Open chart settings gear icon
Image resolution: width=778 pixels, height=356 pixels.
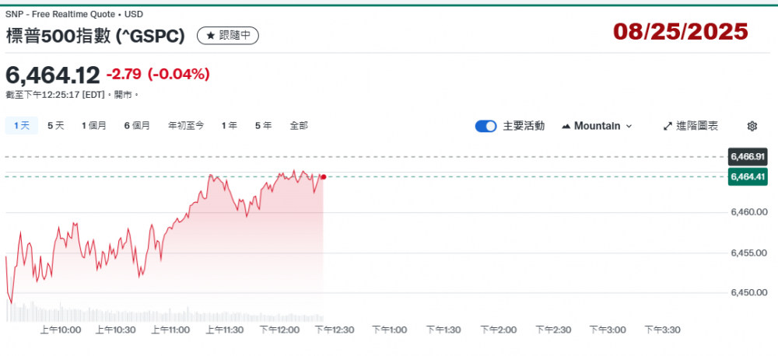[x=752, y=126]
